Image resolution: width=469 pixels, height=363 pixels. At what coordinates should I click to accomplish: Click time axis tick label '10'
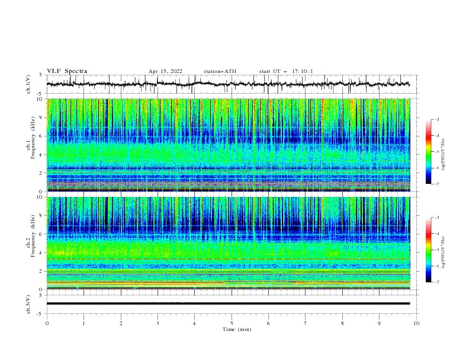416,323
